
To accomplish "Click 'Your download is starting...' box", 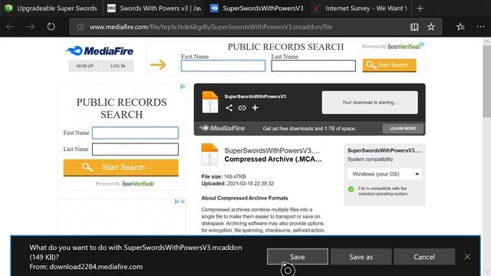I will (x=370, y=102).
